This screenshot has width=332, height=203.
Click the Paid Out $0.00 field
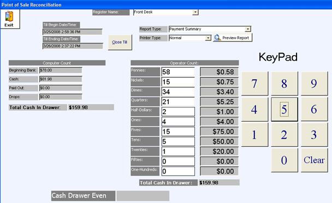tap(61, 88)
